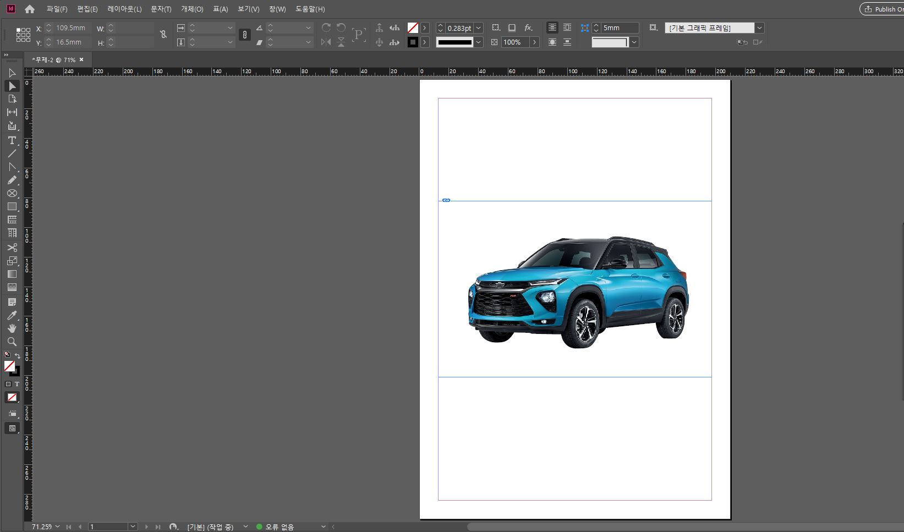Enable jump object text wrap
This screenshot has height=532, width=904.
tap(567, 42)
